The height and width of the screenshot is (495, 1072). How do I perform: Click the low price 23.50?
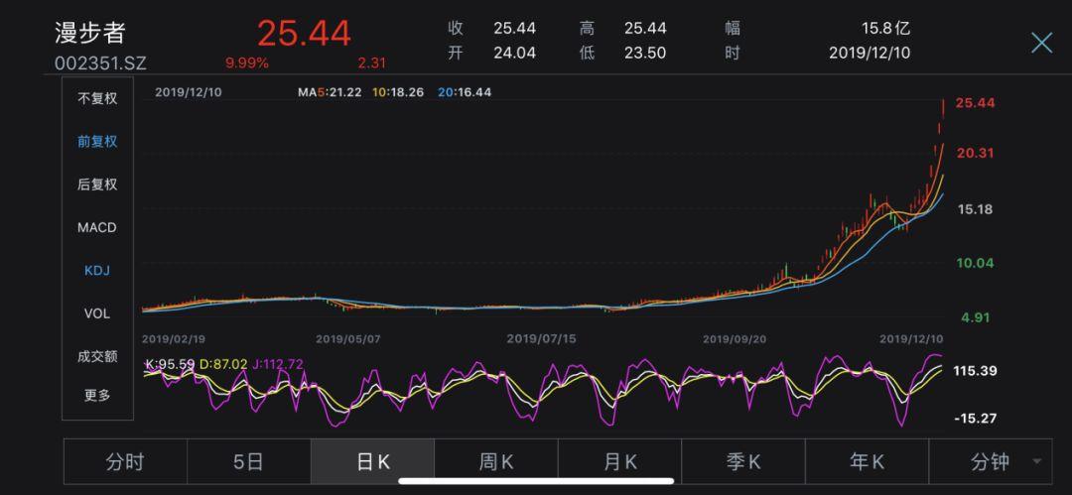coord(645,53)
